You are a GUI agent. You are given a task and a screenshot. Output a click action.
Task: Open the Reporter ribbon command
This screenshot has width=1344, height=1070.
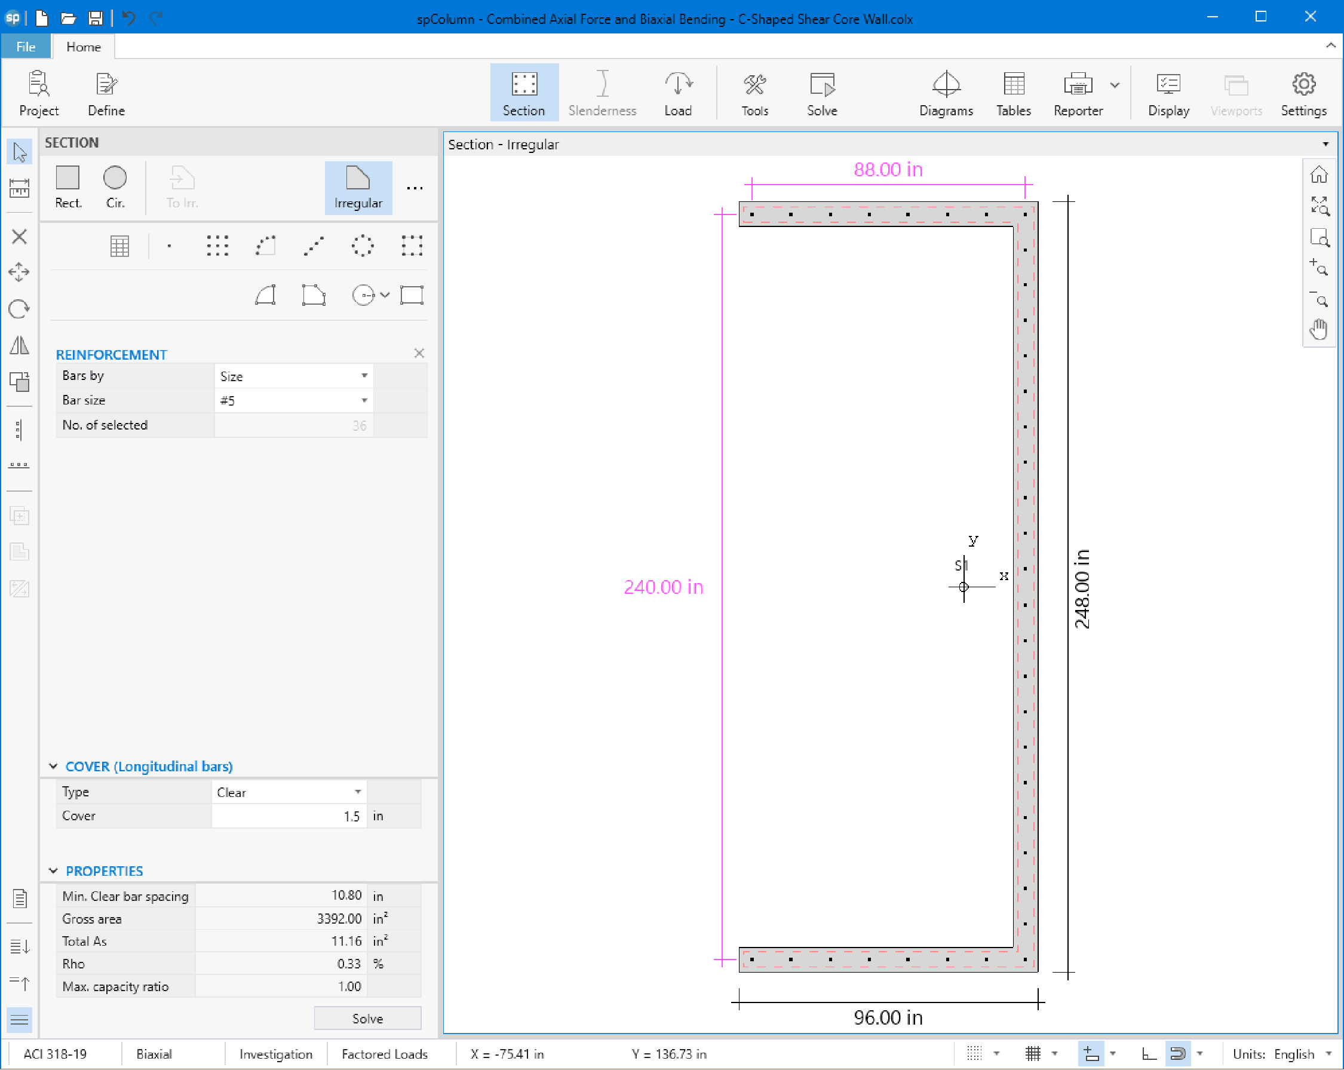(x=1078, y=94)
